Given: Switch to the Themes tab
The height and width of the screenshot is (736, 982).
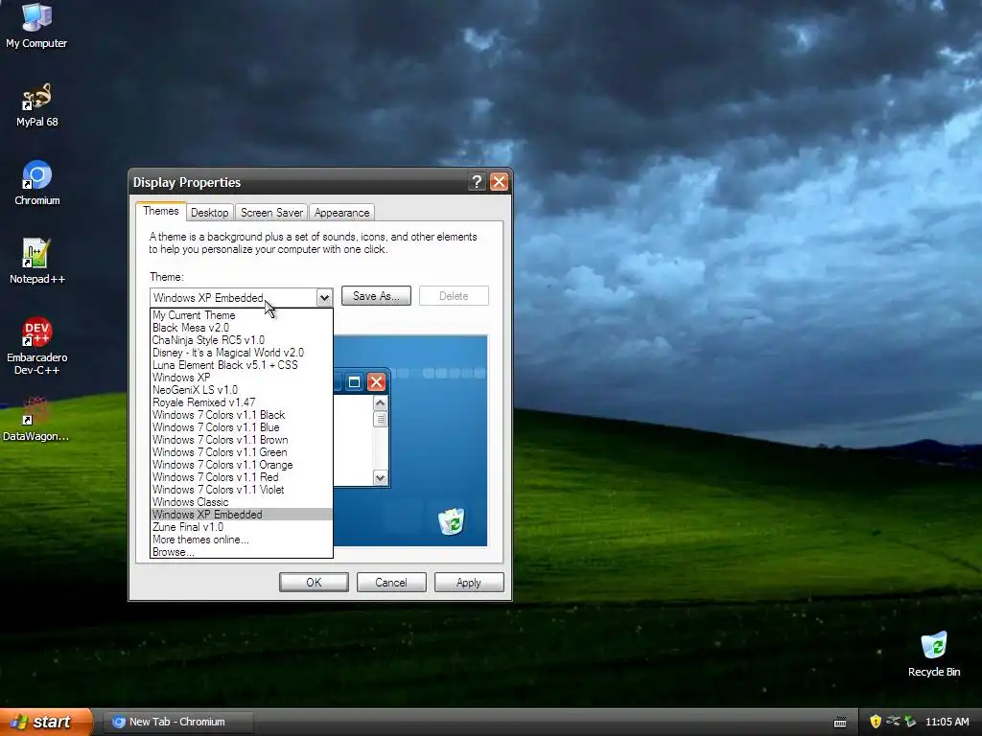Looking at the screenshot, I should click(x=161, y=211).
